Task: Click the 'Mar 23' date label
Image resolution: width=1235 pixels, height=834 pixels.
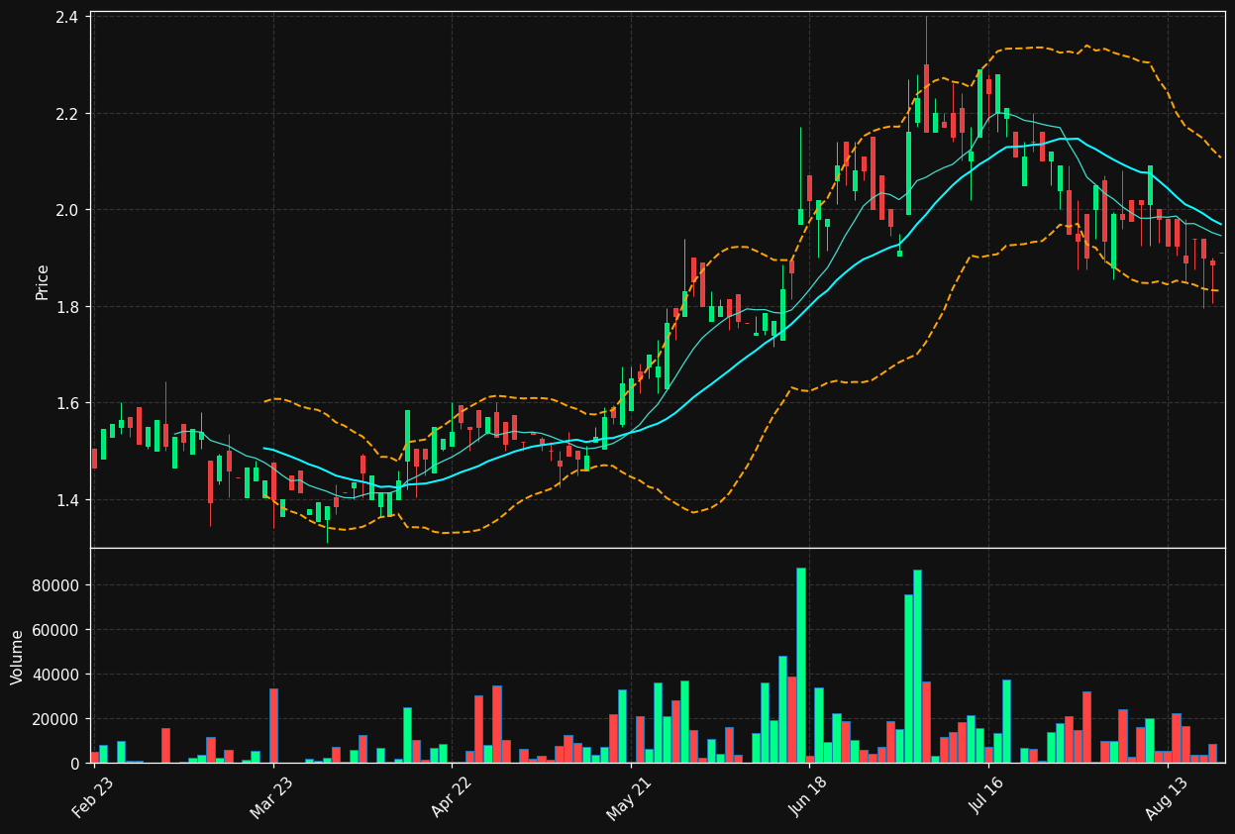Action: pos(271,797)
